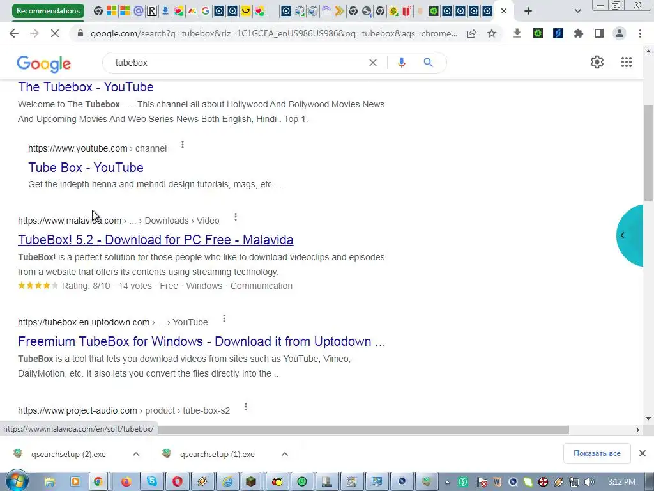Open the Chrome profile avatar

coord(620,33)
